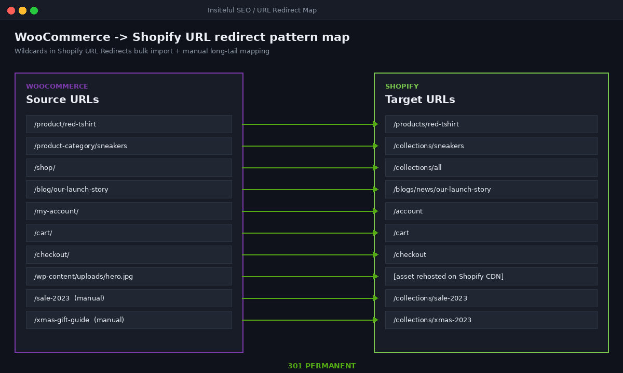Select target URL /collections/all
623x373 pixels.
coord(491,168)
